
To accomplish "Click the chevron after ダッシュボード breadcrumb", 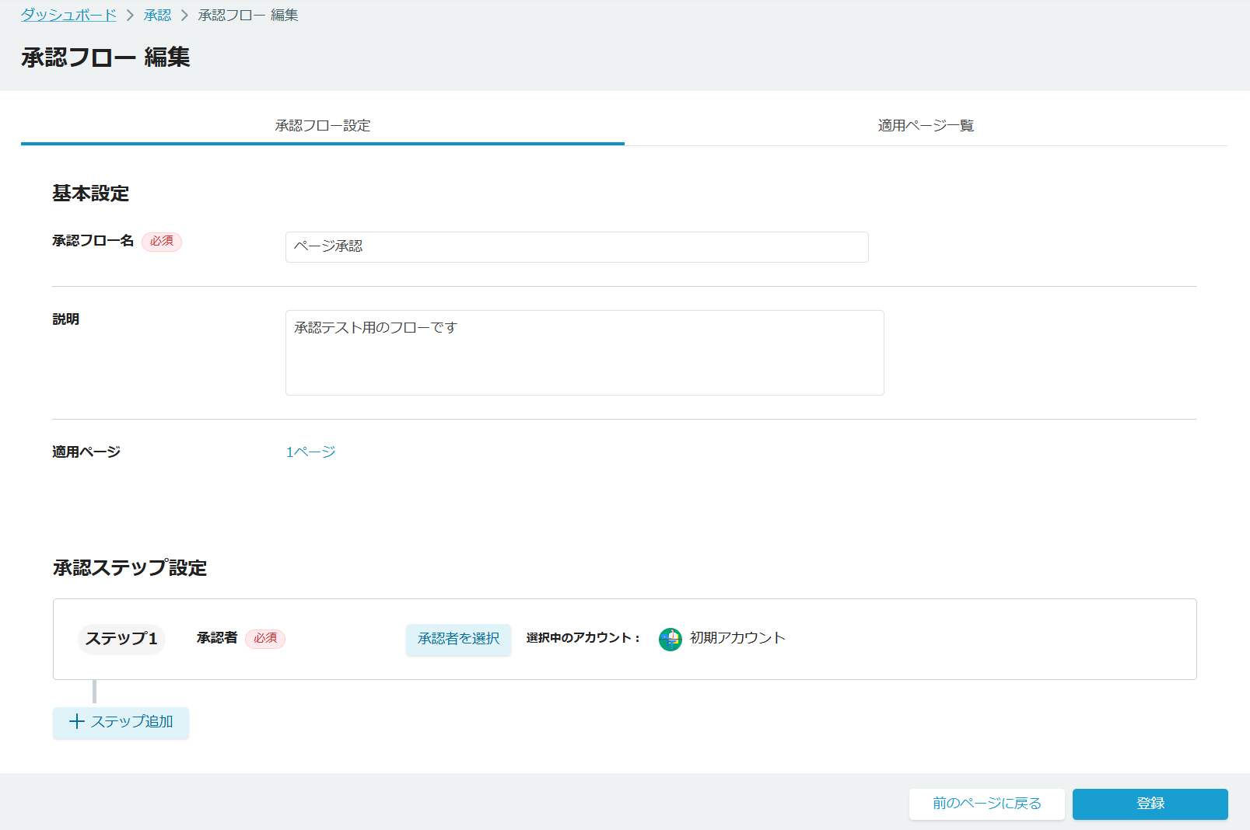I will click(130, 16).
